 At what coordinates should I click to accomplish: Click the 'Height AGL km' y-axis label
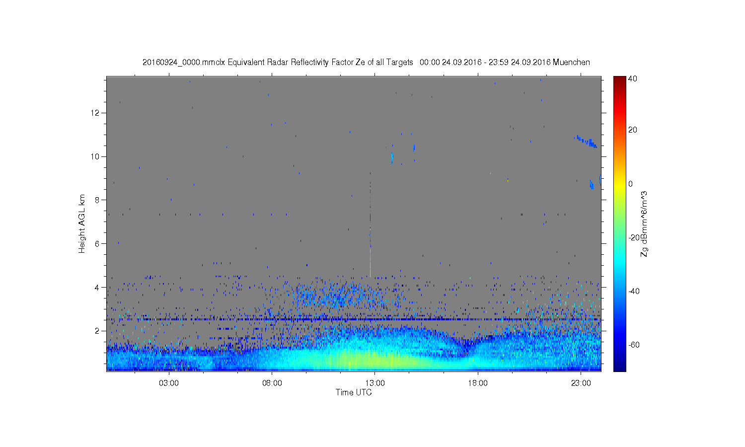coord(82,223)
